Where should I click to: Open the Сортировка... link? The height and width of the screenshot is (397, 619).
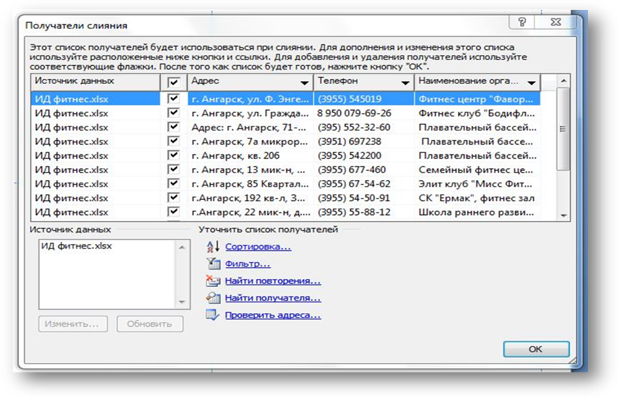258,247
